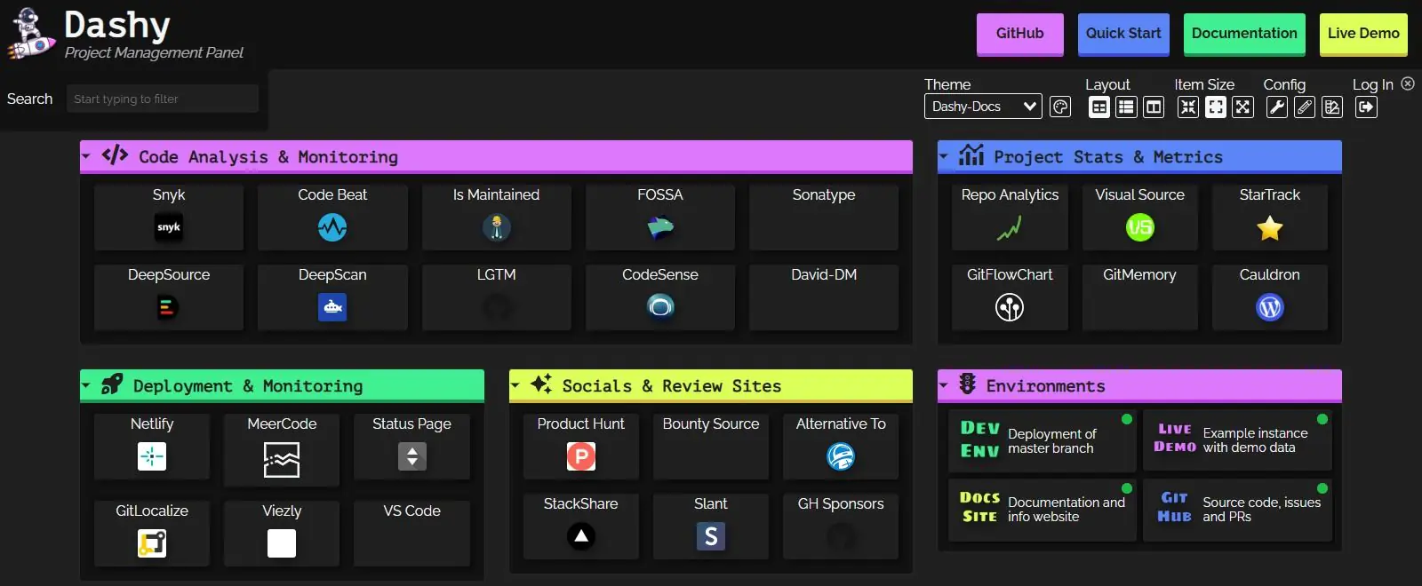The height and width of the screenshot is (586, 1422).
Task: Click the Product Hunt P icon
Action: coord(581,456)
